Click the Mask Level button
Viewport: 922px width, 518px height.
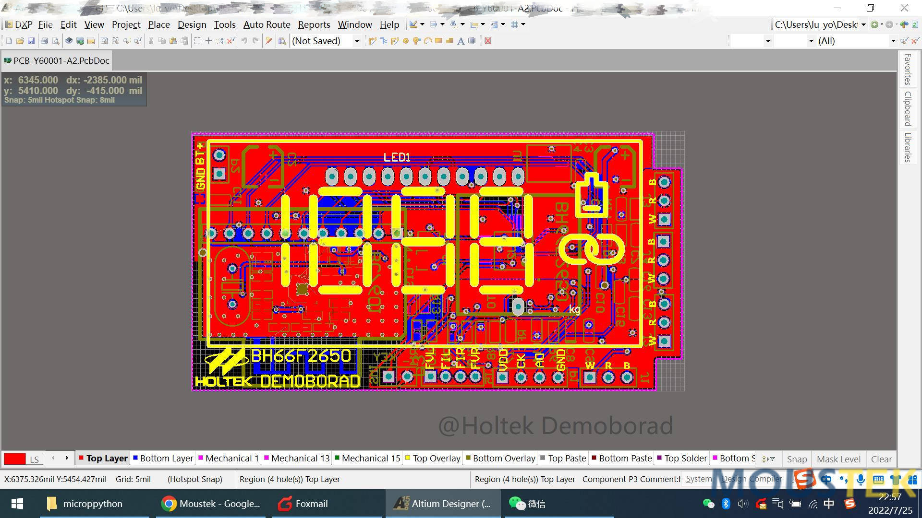tap(838, 459)
